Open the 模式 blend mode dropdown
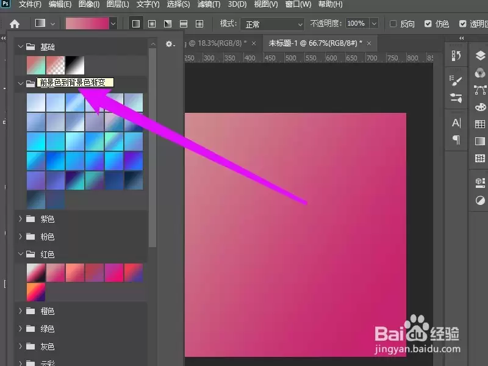The image size is (488, 366). [x=272, y=24]
